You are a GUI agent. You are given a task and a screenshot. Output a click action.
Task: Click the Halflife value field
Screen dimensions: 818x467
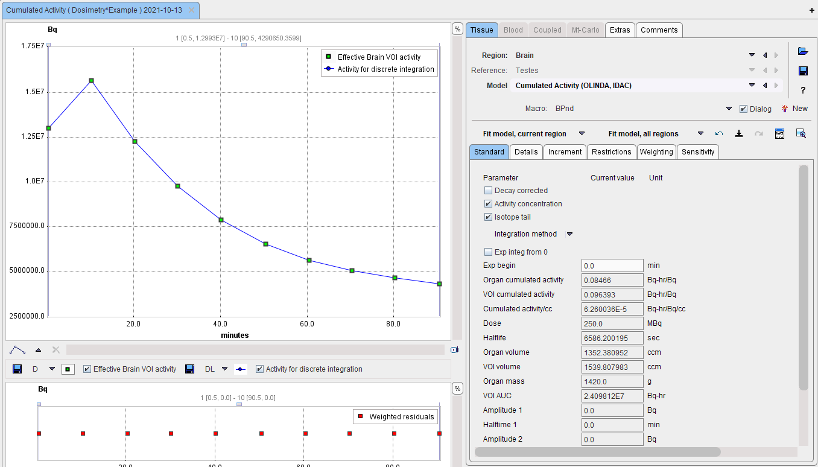coord(613,338)
